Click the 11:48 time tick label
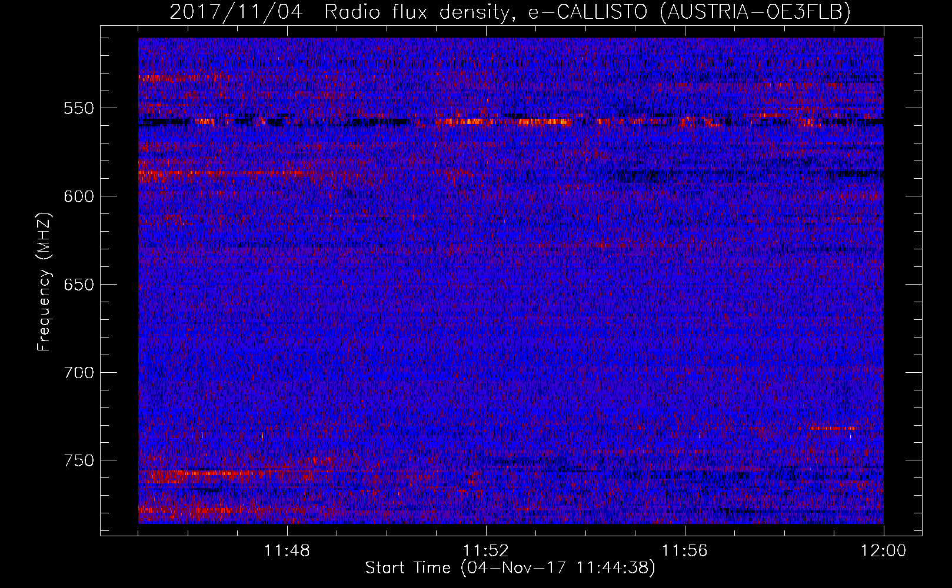This screenshot has width=952, height=588. (287, 551)
